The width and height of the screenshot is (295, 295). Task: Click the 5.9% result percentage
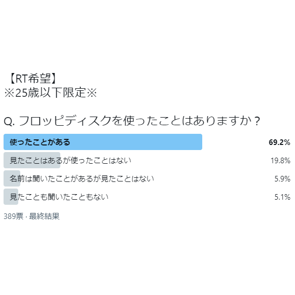point(282,179)
